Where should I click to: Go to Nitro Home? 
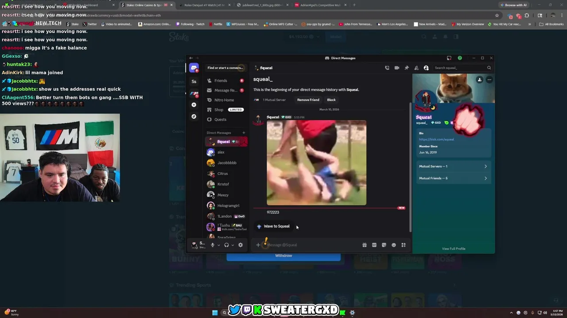[226, 100]
